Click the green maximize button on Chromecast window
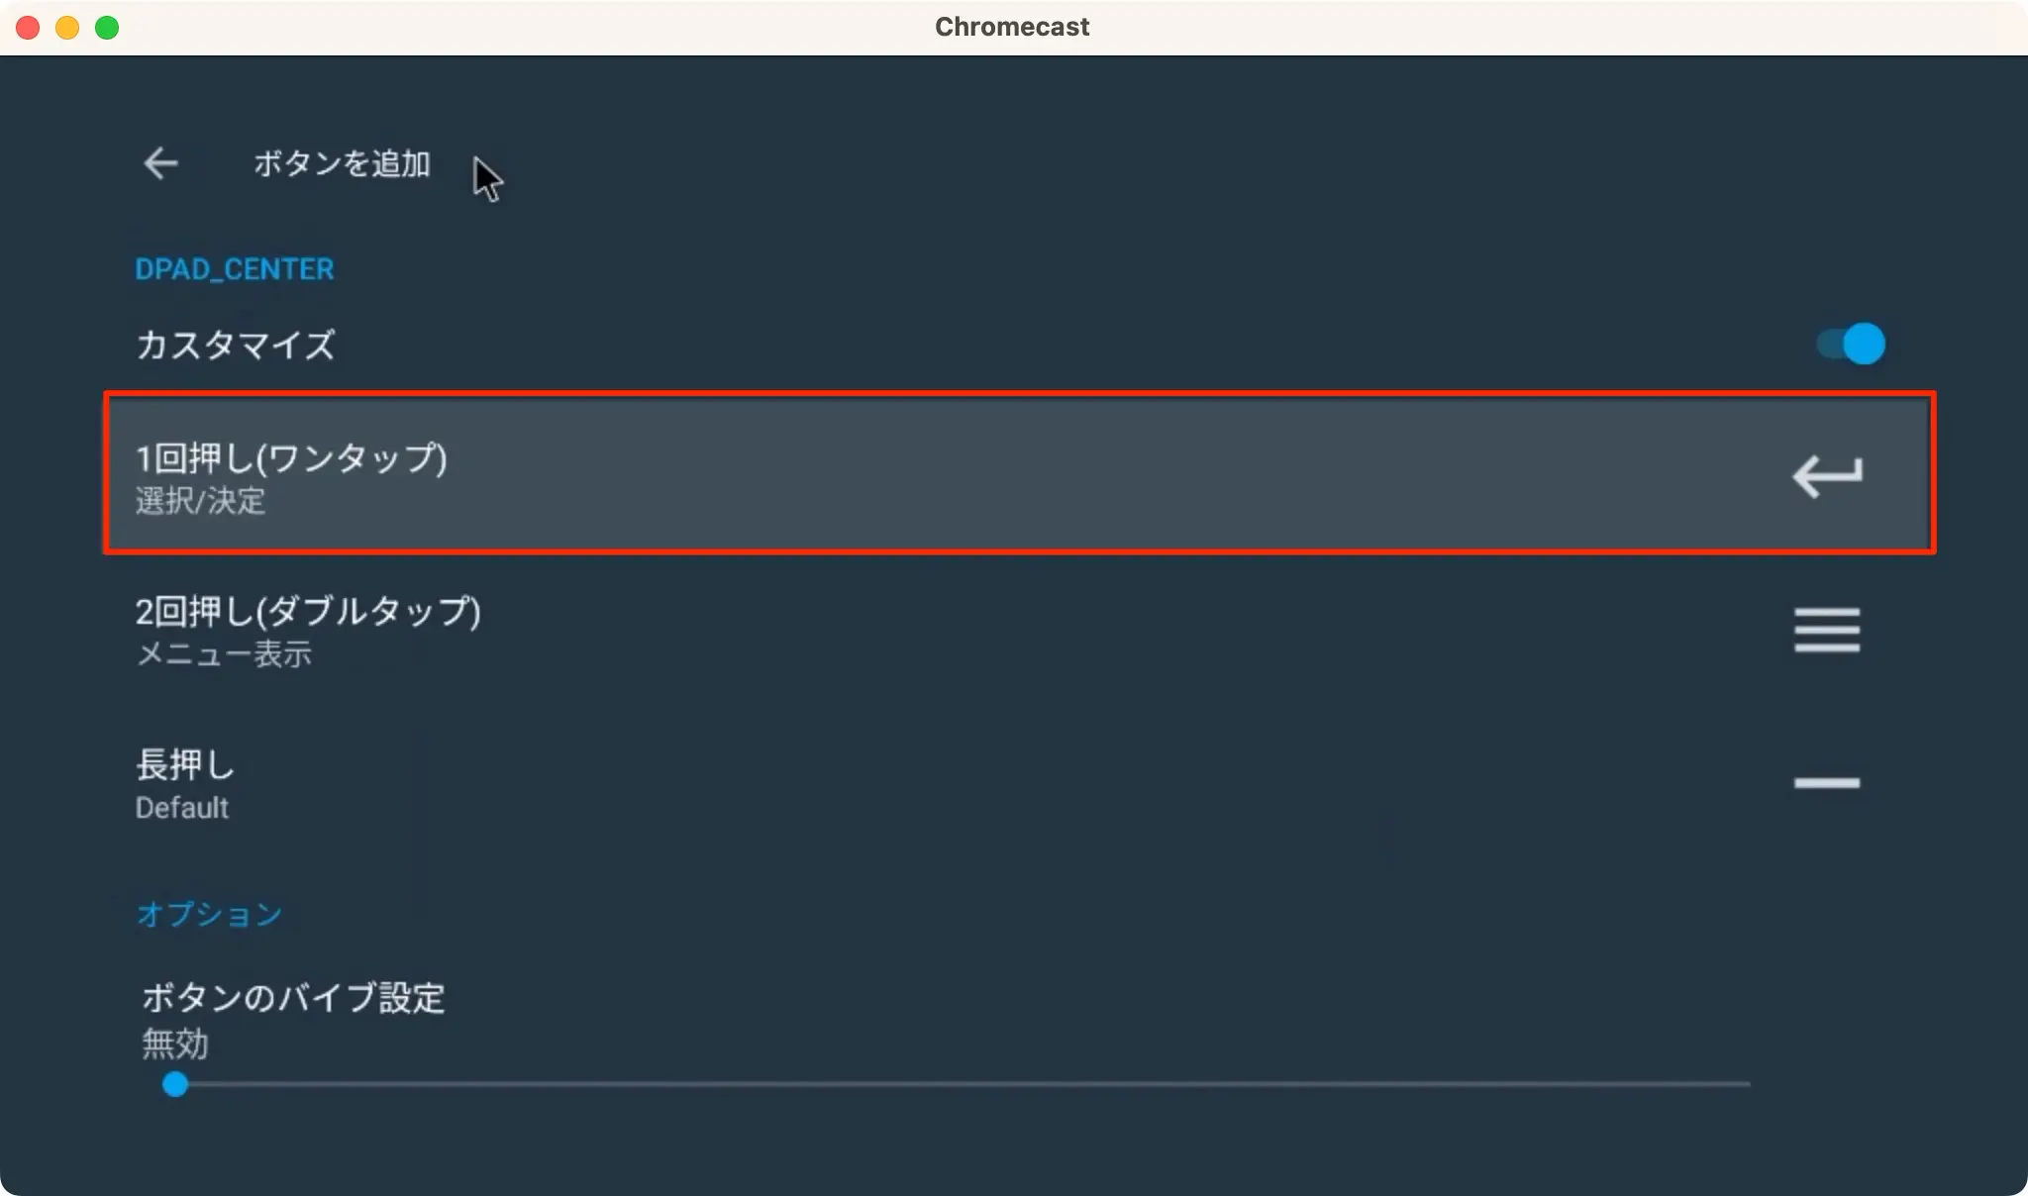This screenshot has height=1196, width=2028. (107, 28)
